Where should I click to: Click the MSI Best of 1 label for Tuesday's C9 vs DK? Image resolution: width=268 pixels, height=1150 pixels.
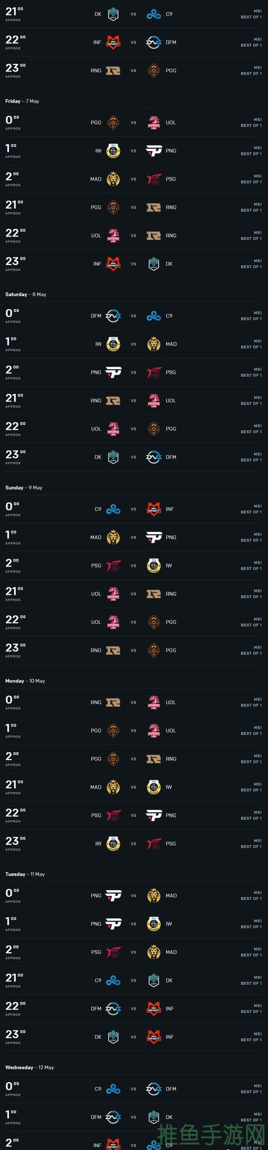click(251, 980)
